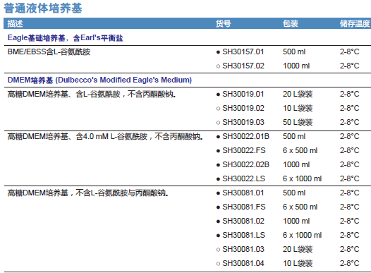The width and height of the screenshot is (371, 273).
Task: Click the 2-8°C temperature for SH30022.LS
Action: (349, 179)
